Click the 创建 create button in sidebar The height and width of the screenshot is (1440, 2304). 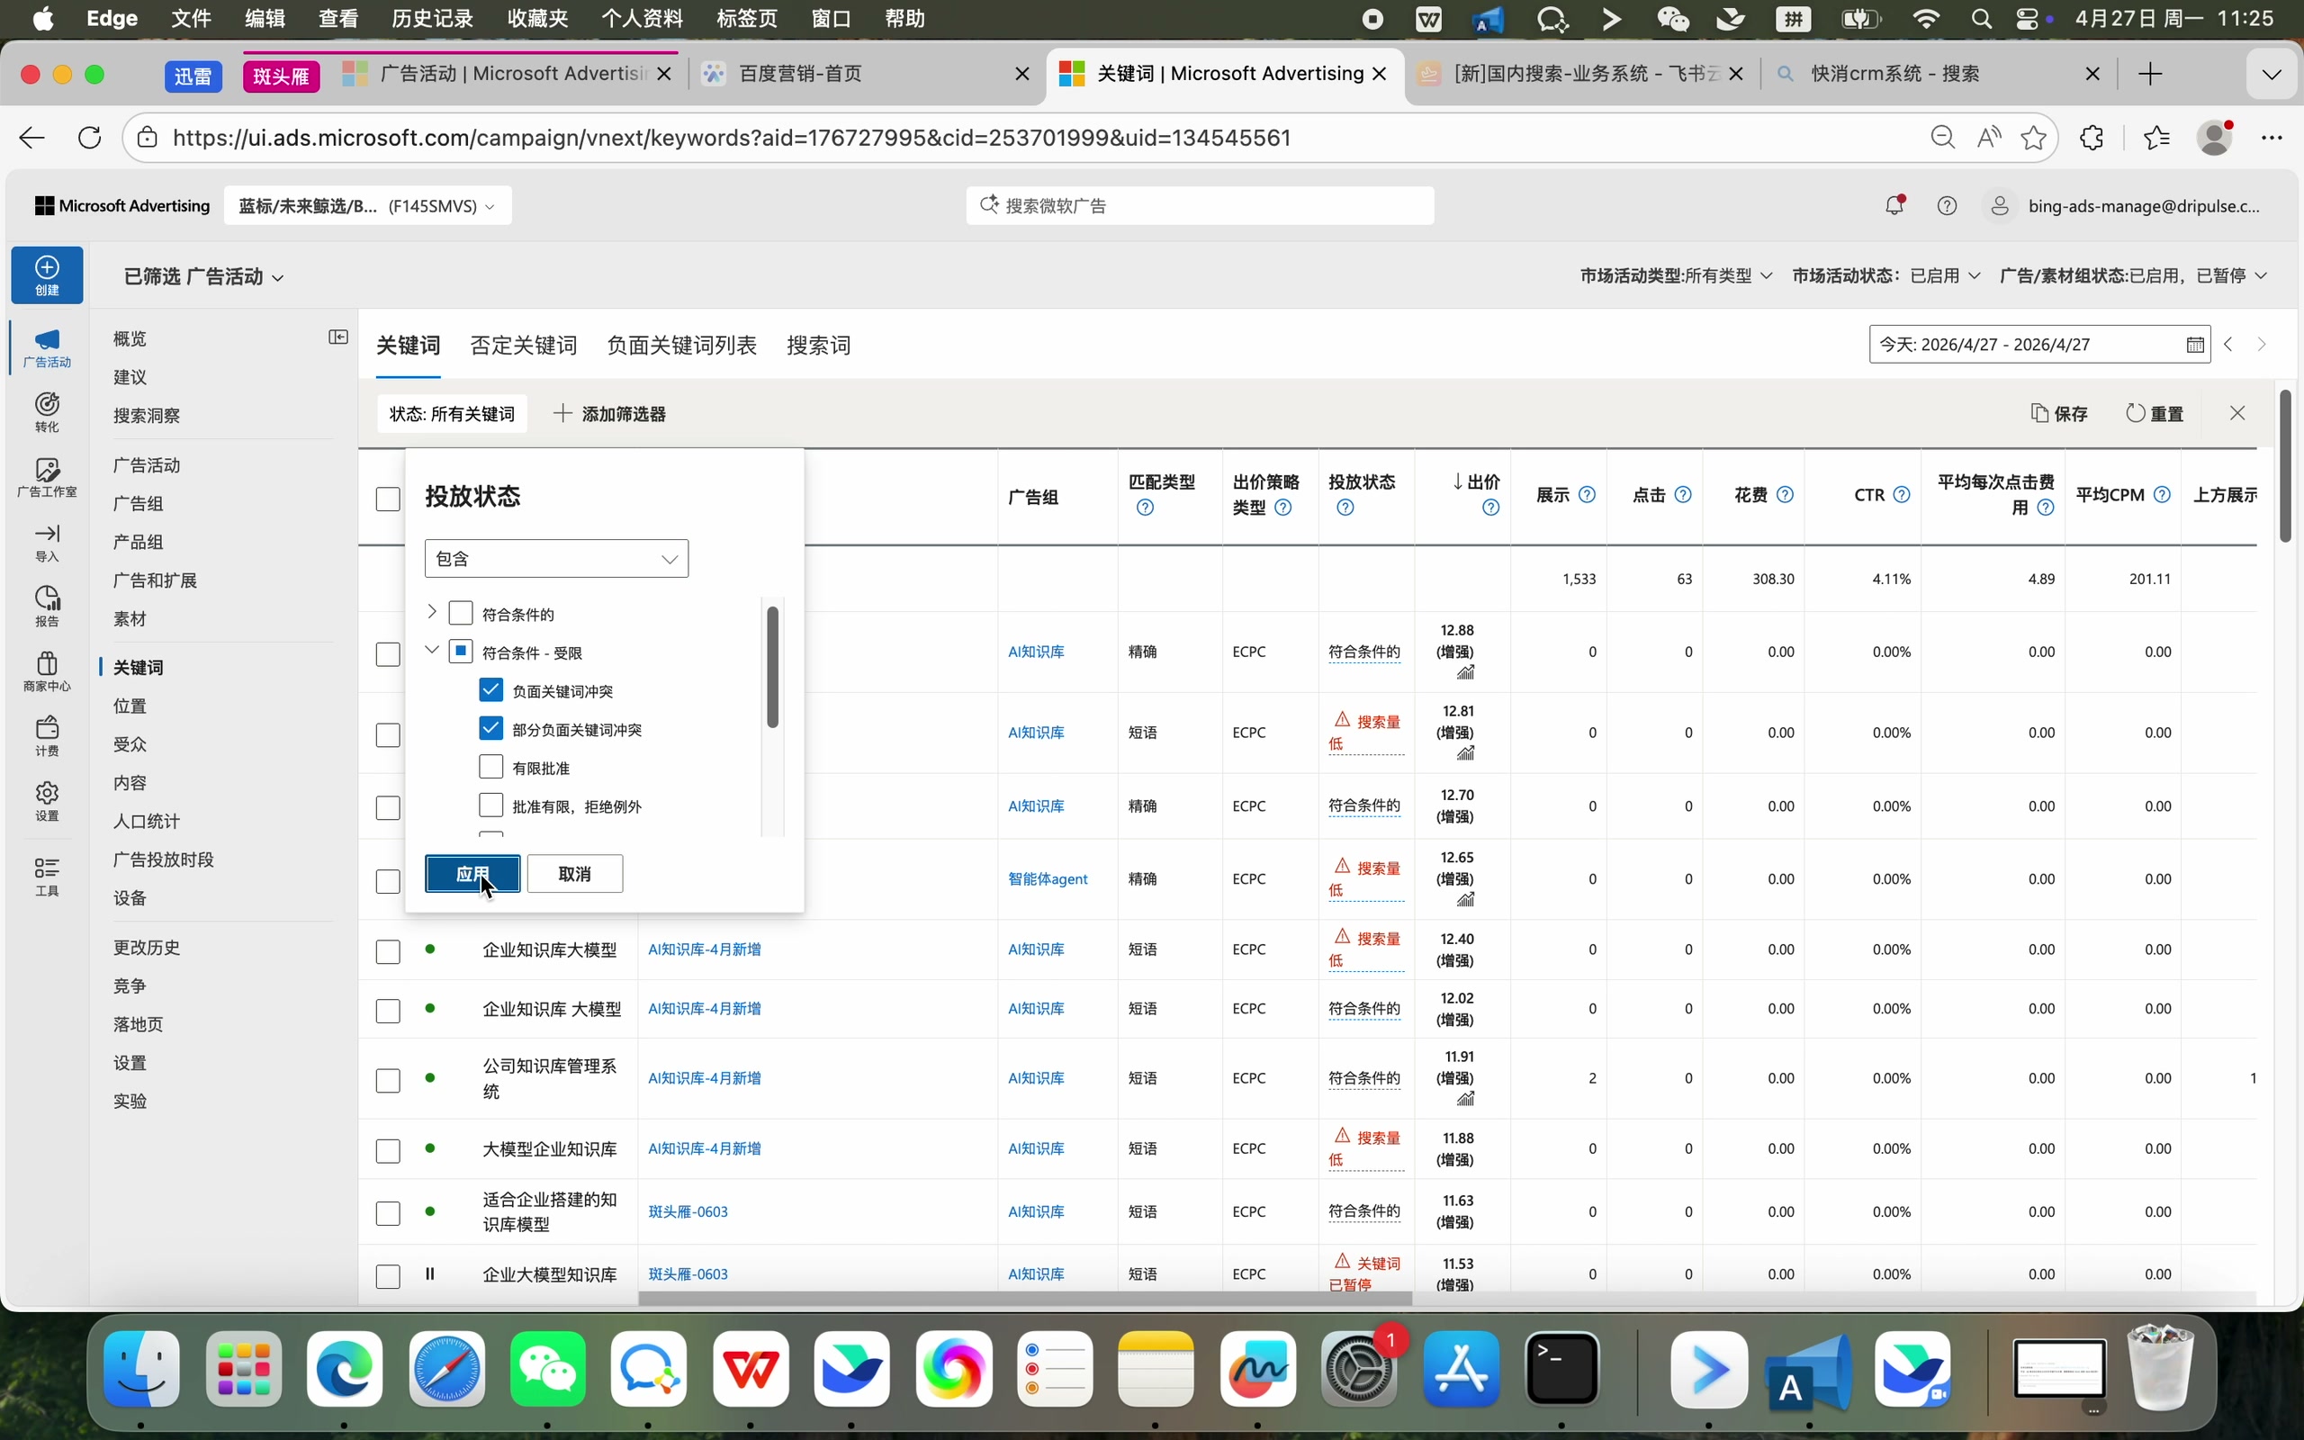47,275
